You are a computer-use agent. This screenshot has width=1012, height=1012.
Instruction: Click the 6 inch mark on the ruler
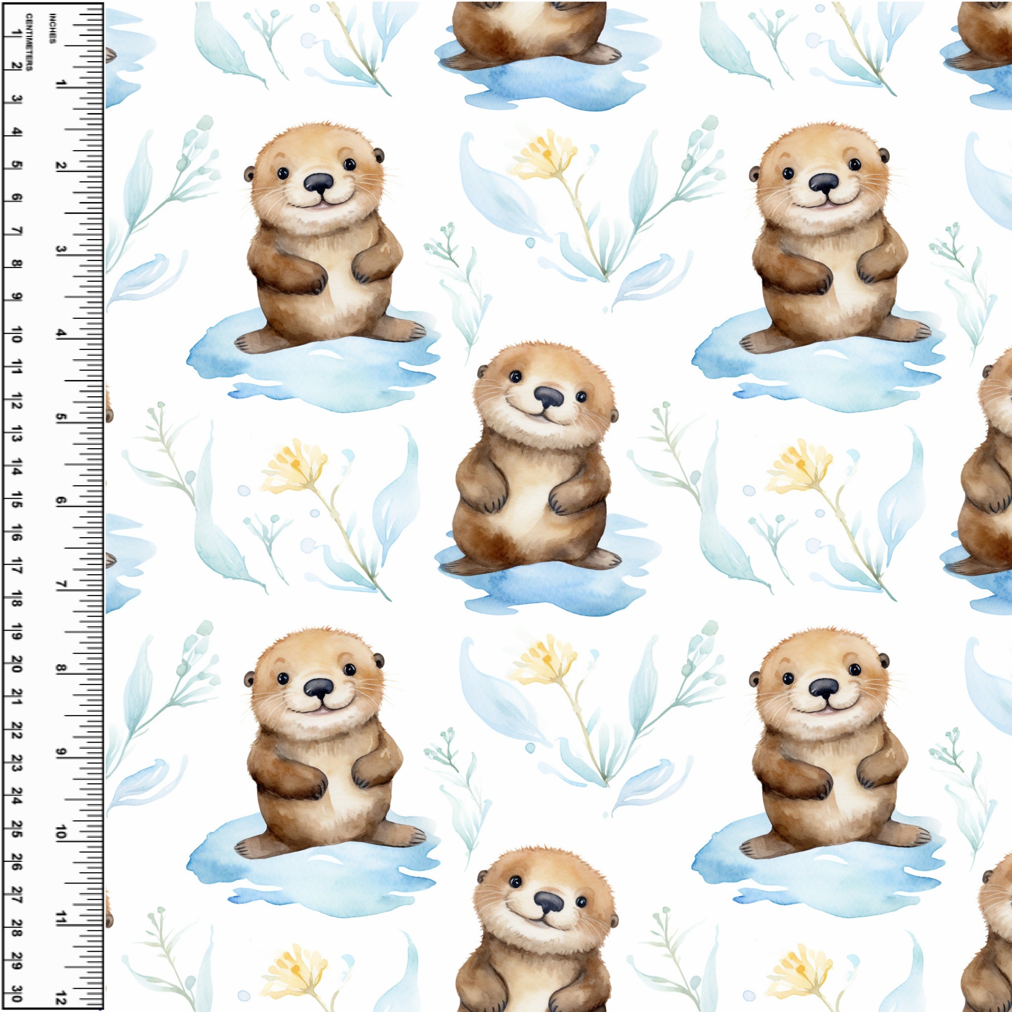click(61, 501)
